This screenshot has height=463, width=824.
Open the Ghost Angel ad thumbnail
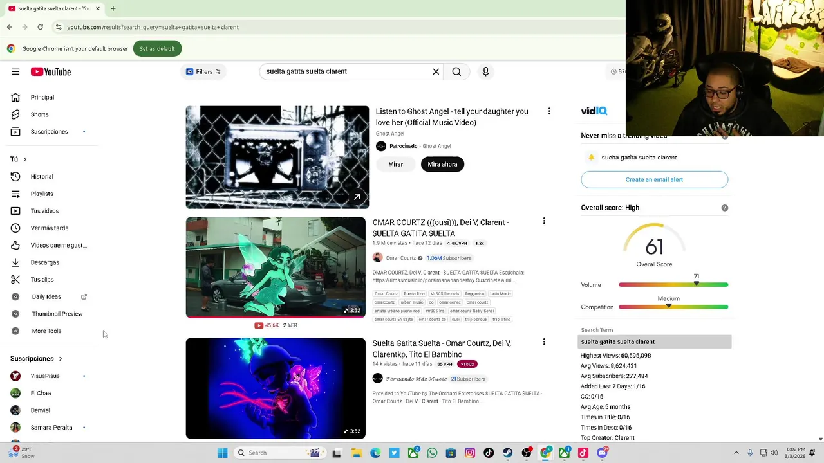277,158
